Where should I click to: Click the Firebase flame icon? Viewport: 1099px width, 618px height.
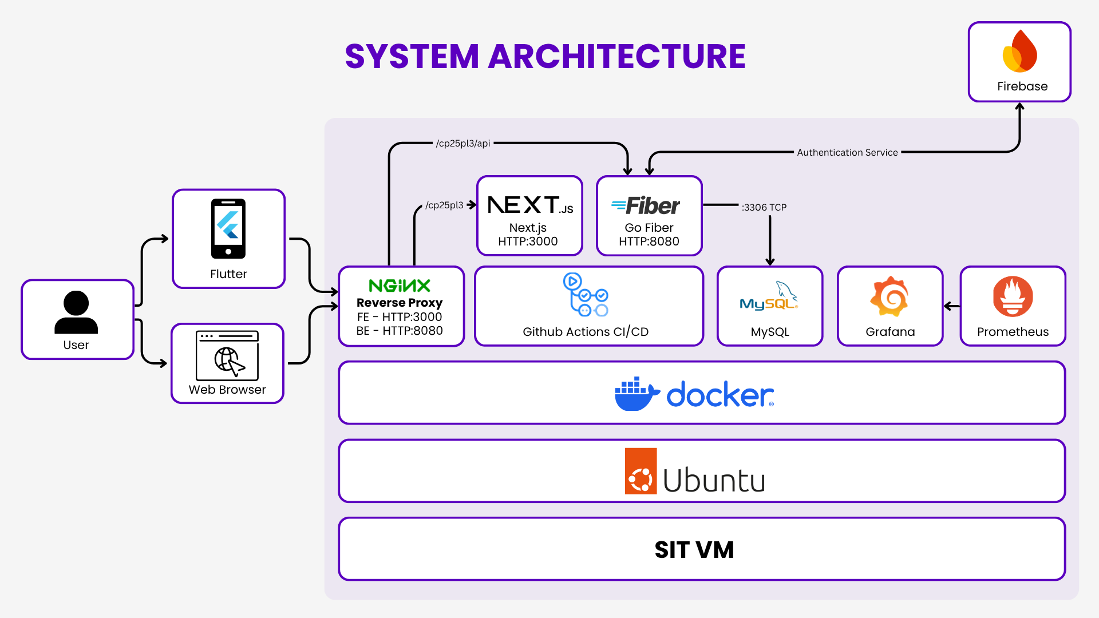1020,51
